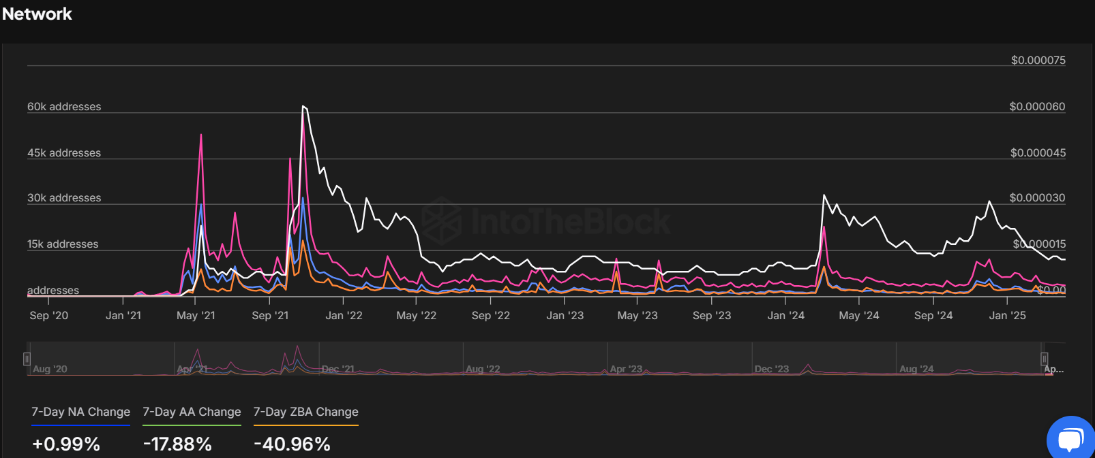Click the $0.000075 price axis label

[x=1038, y=61]
